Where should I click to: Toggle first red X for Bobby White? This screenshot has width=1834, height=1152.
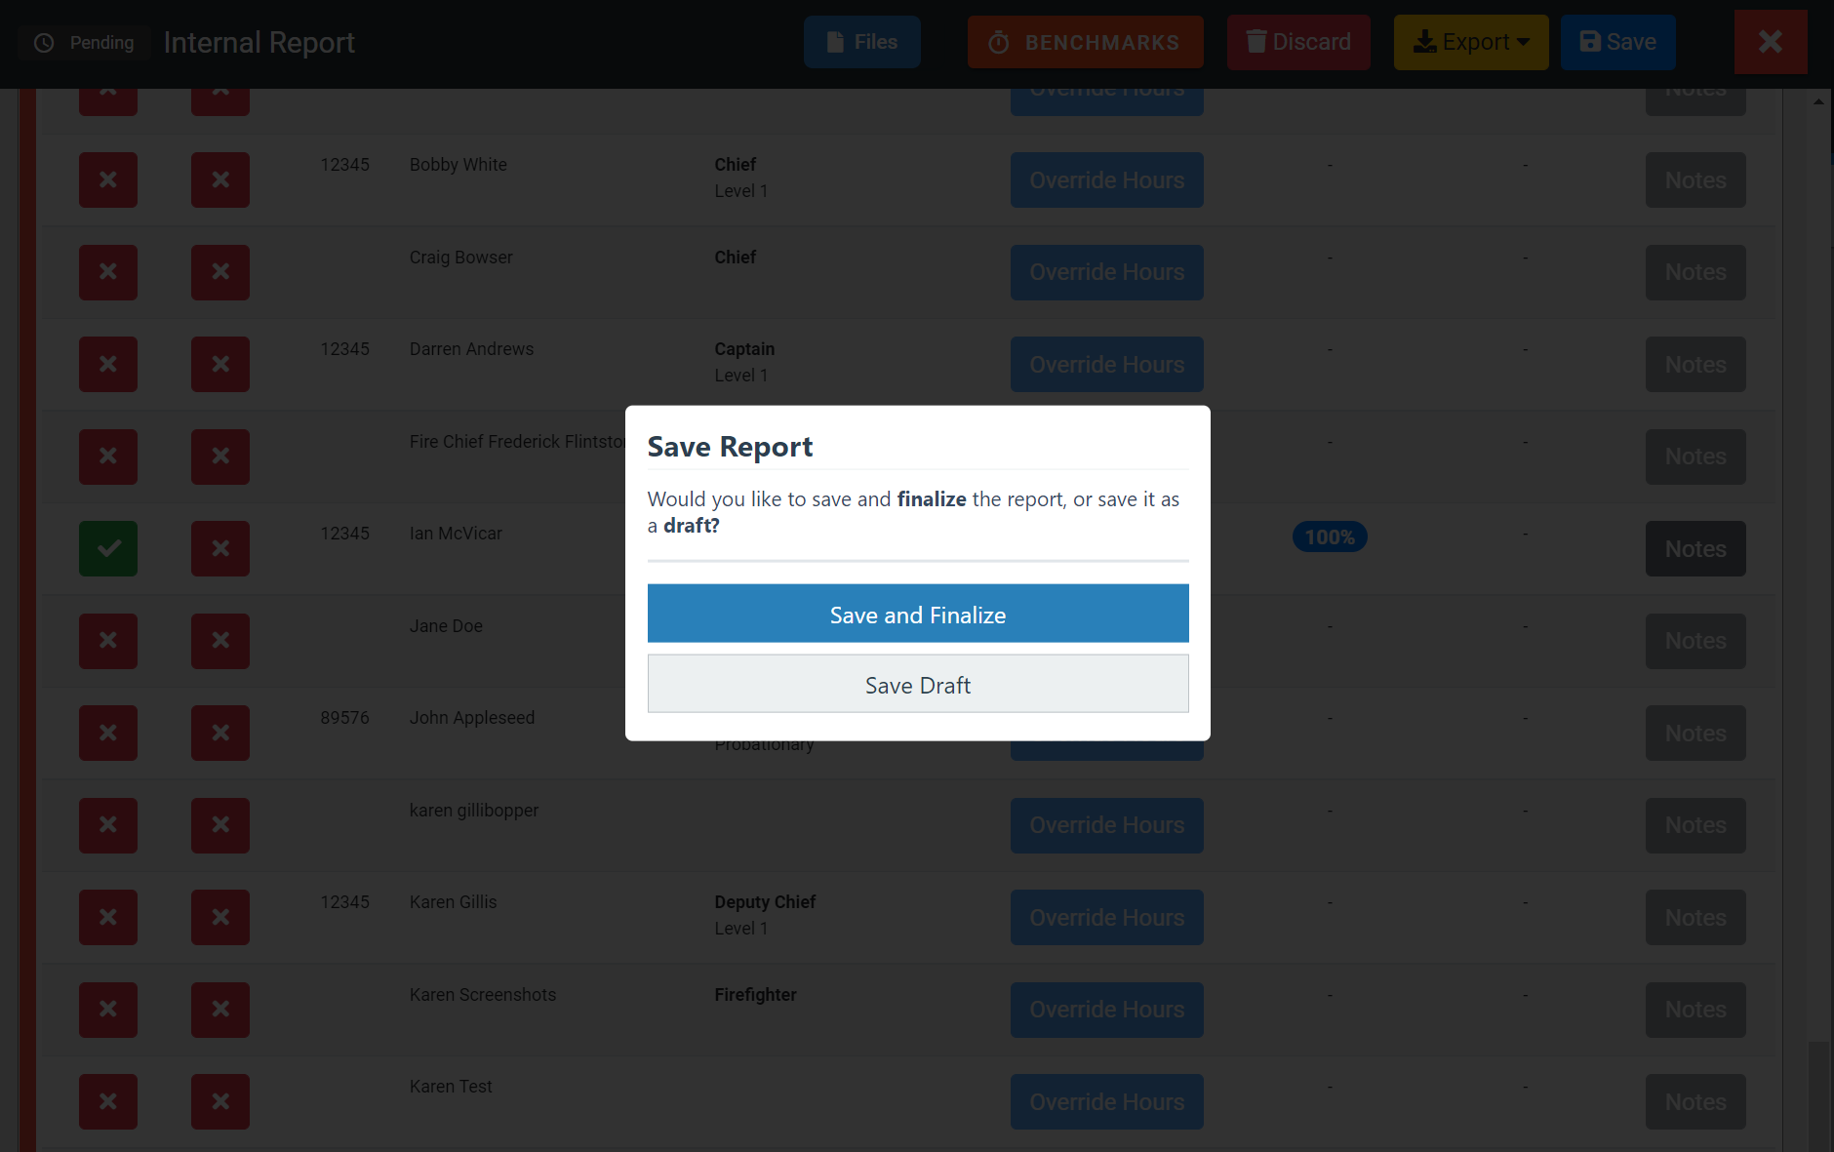click(x=108, y=180)
